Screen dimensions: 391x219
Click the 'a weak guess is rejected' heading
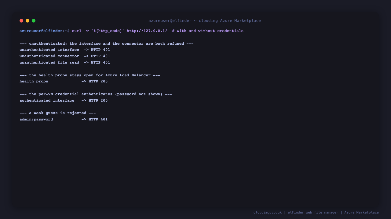click(58, 113)
